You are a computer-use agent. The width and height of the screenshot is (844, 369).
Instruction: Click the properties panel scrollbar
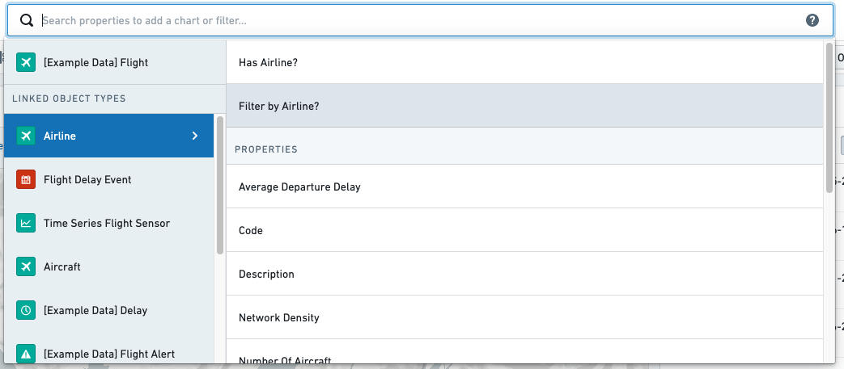[829, 117]
